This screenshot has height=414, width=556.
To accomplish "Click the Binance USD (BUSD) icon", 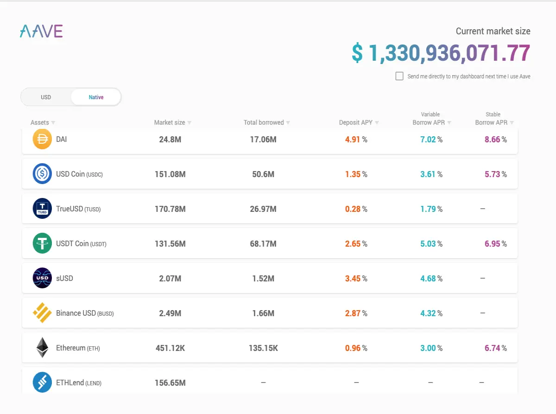I will click(42, 313).
